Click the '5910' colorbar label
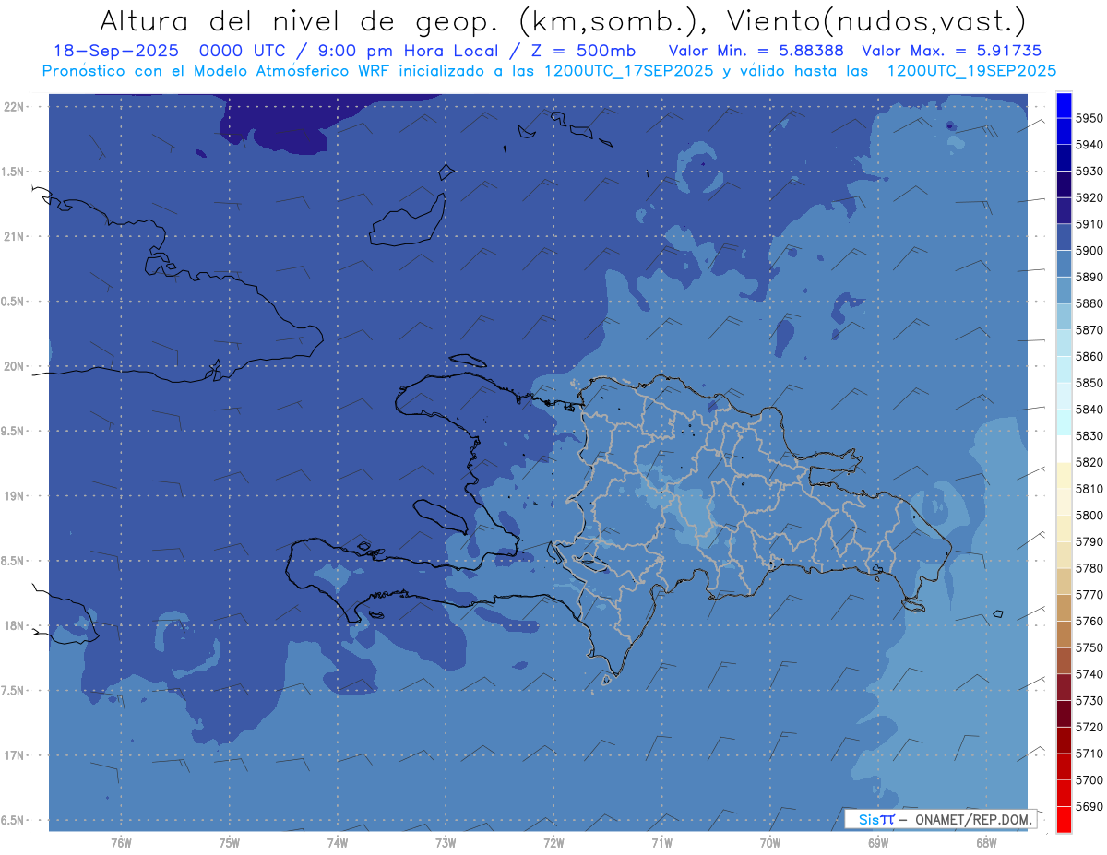1107x855 pixels. click(1089, 224)
